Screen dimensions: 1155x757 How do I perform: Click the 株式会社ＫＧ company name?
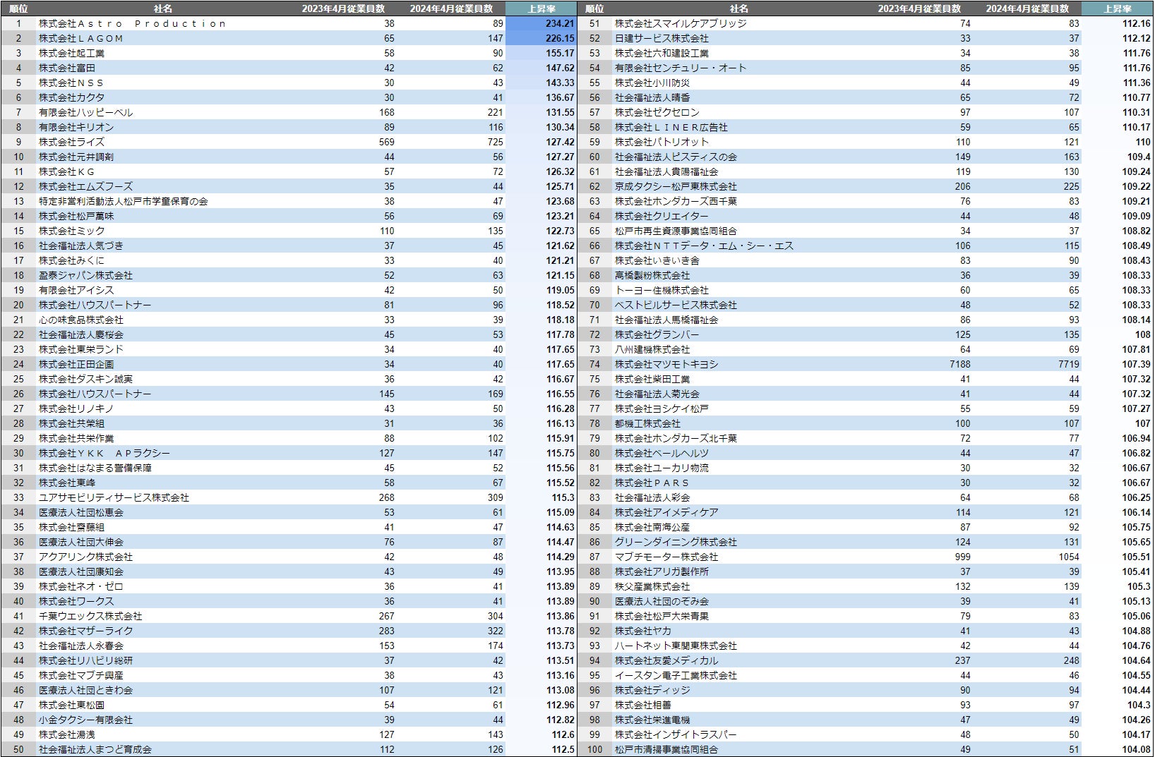66,171
